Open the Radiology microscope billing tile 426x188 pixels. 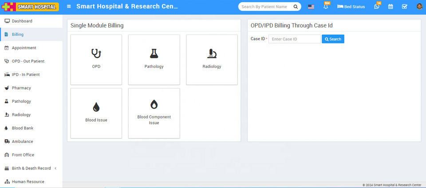point(212,59)
